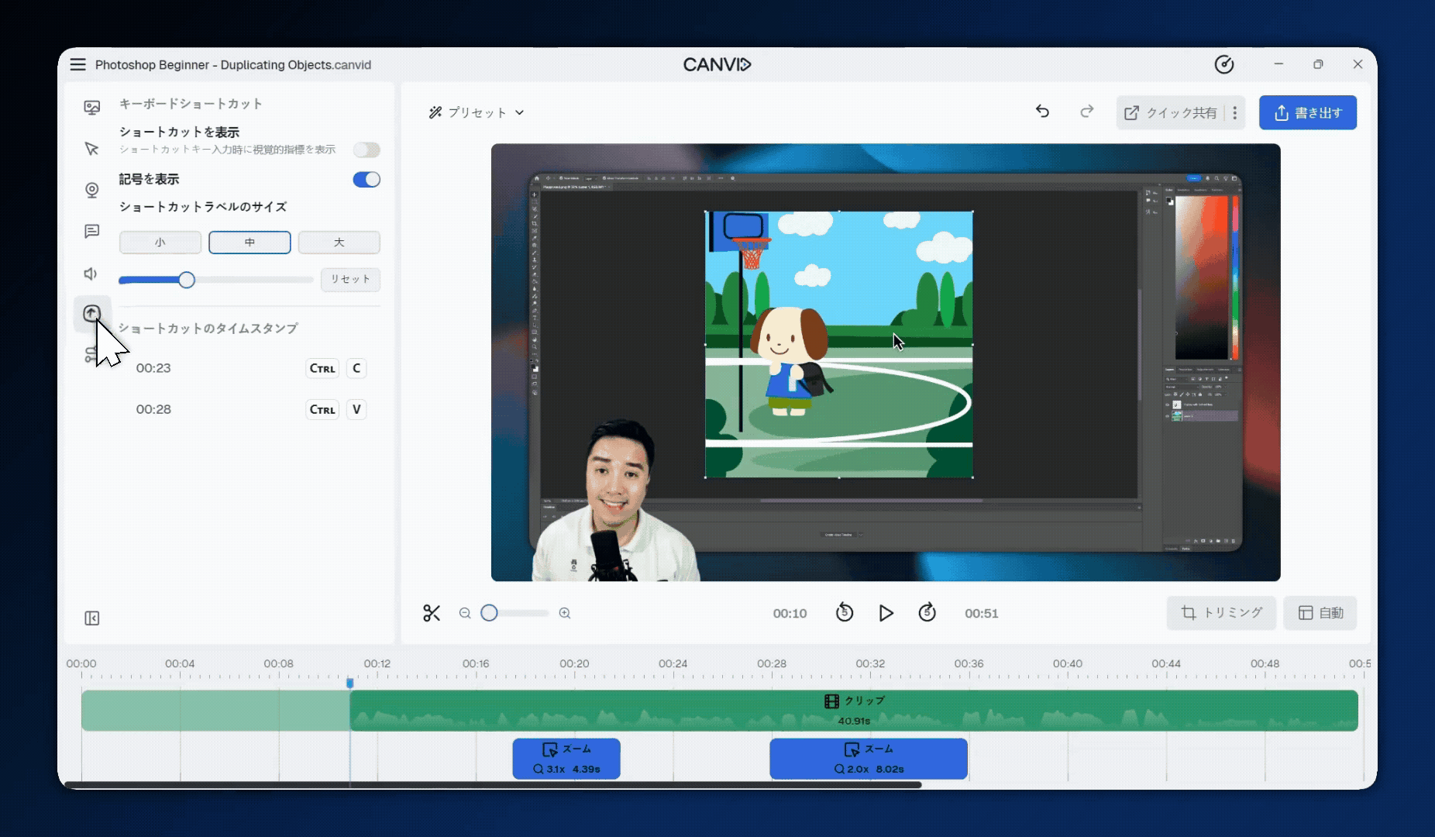
Task: Open the webcam settings sidebar icon
Action: pos(91,190)
